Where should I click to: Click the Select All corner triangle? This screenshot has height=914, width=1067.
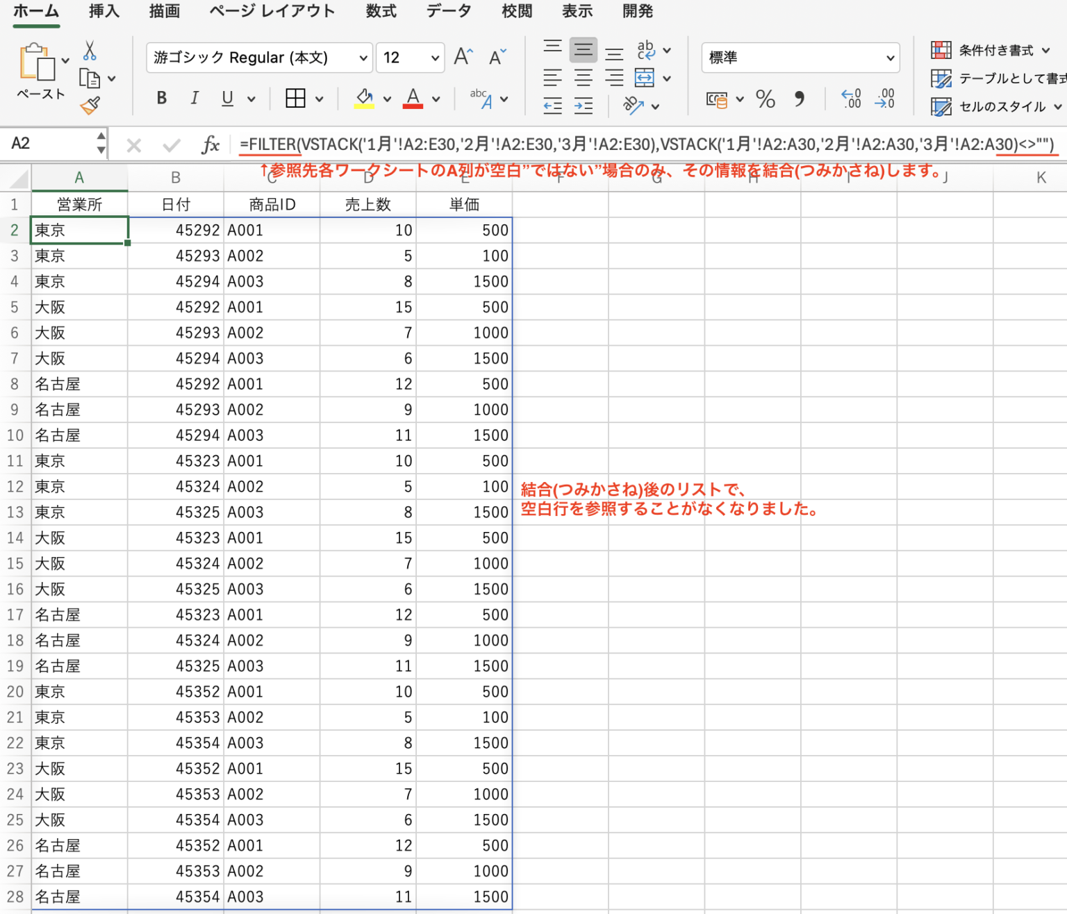pos(19,179)
